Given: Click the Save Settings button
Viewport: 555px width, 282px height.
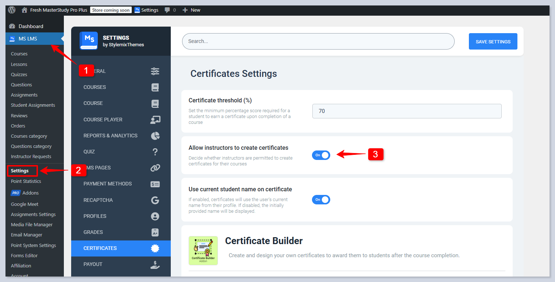Looking at the screenshot, I should [x=493, y=42].
